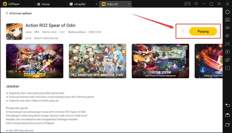
Task: Collapse the right sidebar with double-arrow icon
Action: pos(227,4)
